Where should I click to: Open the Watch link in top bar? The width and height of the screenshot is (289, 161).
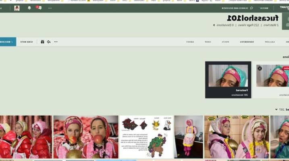[x=265, y=8]
